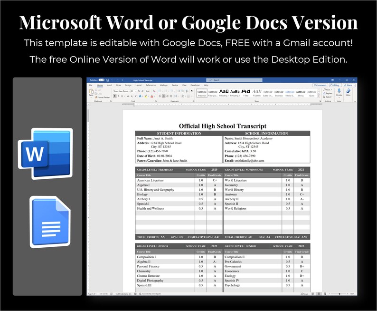The width and height of the screenshot is (377, 311).
Task: Toggle Underline formatting
Action: click(122, 96)
